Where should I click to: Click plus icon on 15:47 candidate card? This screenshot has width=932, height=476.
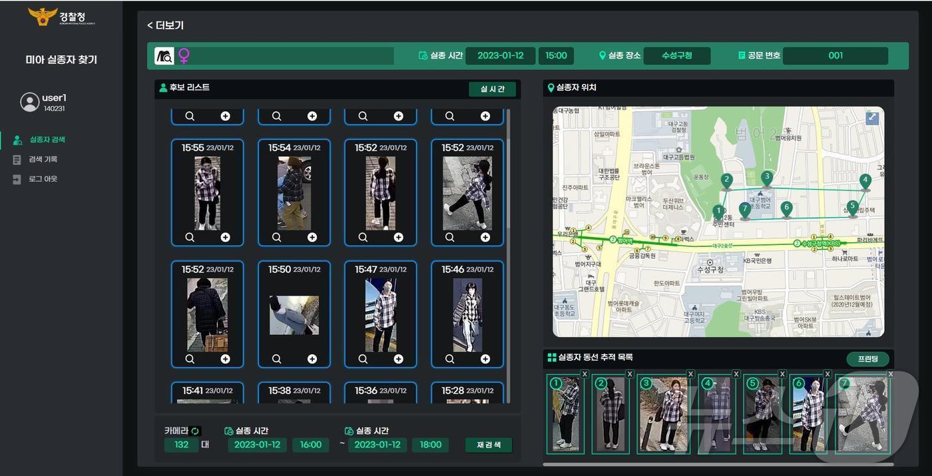click(398, 359)
